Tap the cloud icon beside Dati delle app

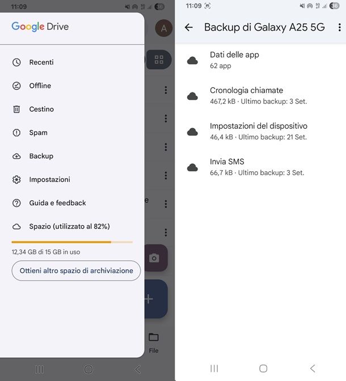(193, 60)
